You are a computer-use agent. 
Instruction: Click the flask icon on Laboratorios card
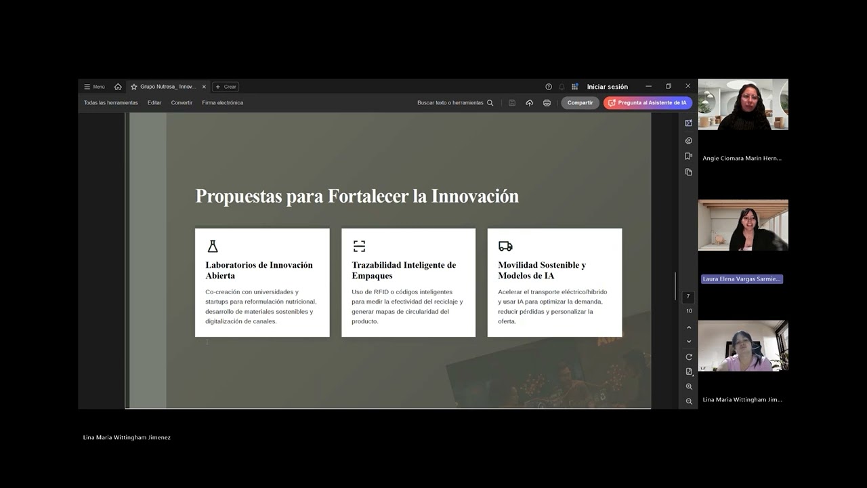click(x=213, y=246)
